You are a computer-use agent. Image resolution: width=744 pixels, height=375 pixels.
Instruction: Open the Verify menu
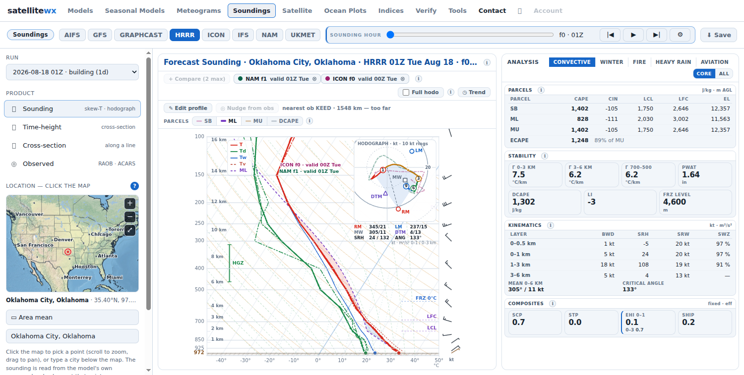[426, 10]
